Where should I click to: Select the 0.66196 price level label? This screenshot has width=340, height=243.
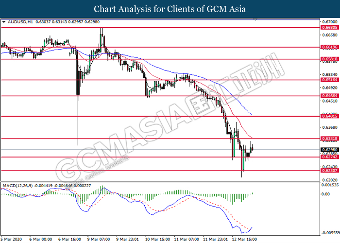330,47
